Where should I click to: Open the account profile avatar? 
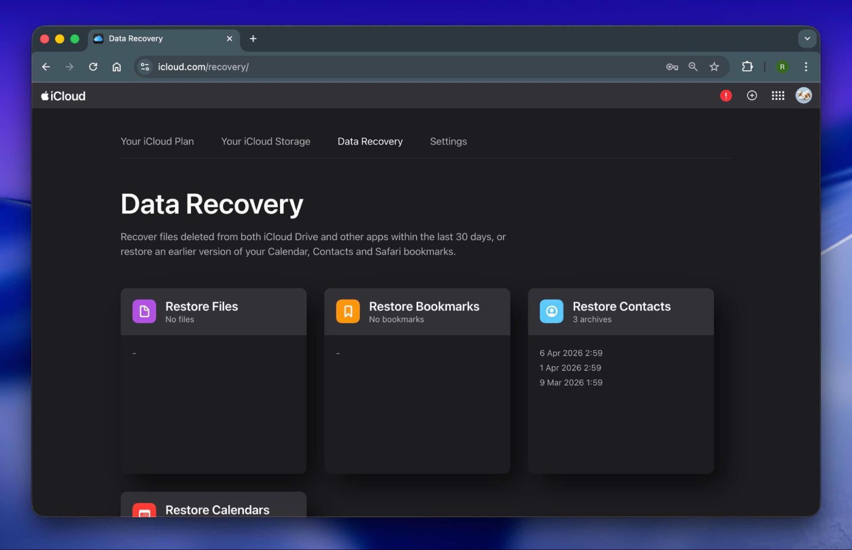click(x=803, y=95)
